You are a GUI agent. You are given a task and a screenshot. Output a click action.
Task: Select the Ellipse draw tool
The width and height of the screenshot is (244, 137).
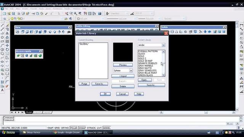click(2, 62)
